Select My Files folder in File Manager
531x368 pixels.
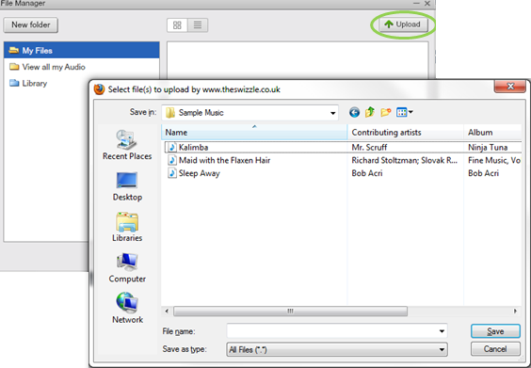[x=82, y=50]
